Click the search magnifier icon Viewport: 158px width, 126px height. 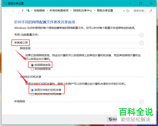pyautogui.click(x=151, y=11)
